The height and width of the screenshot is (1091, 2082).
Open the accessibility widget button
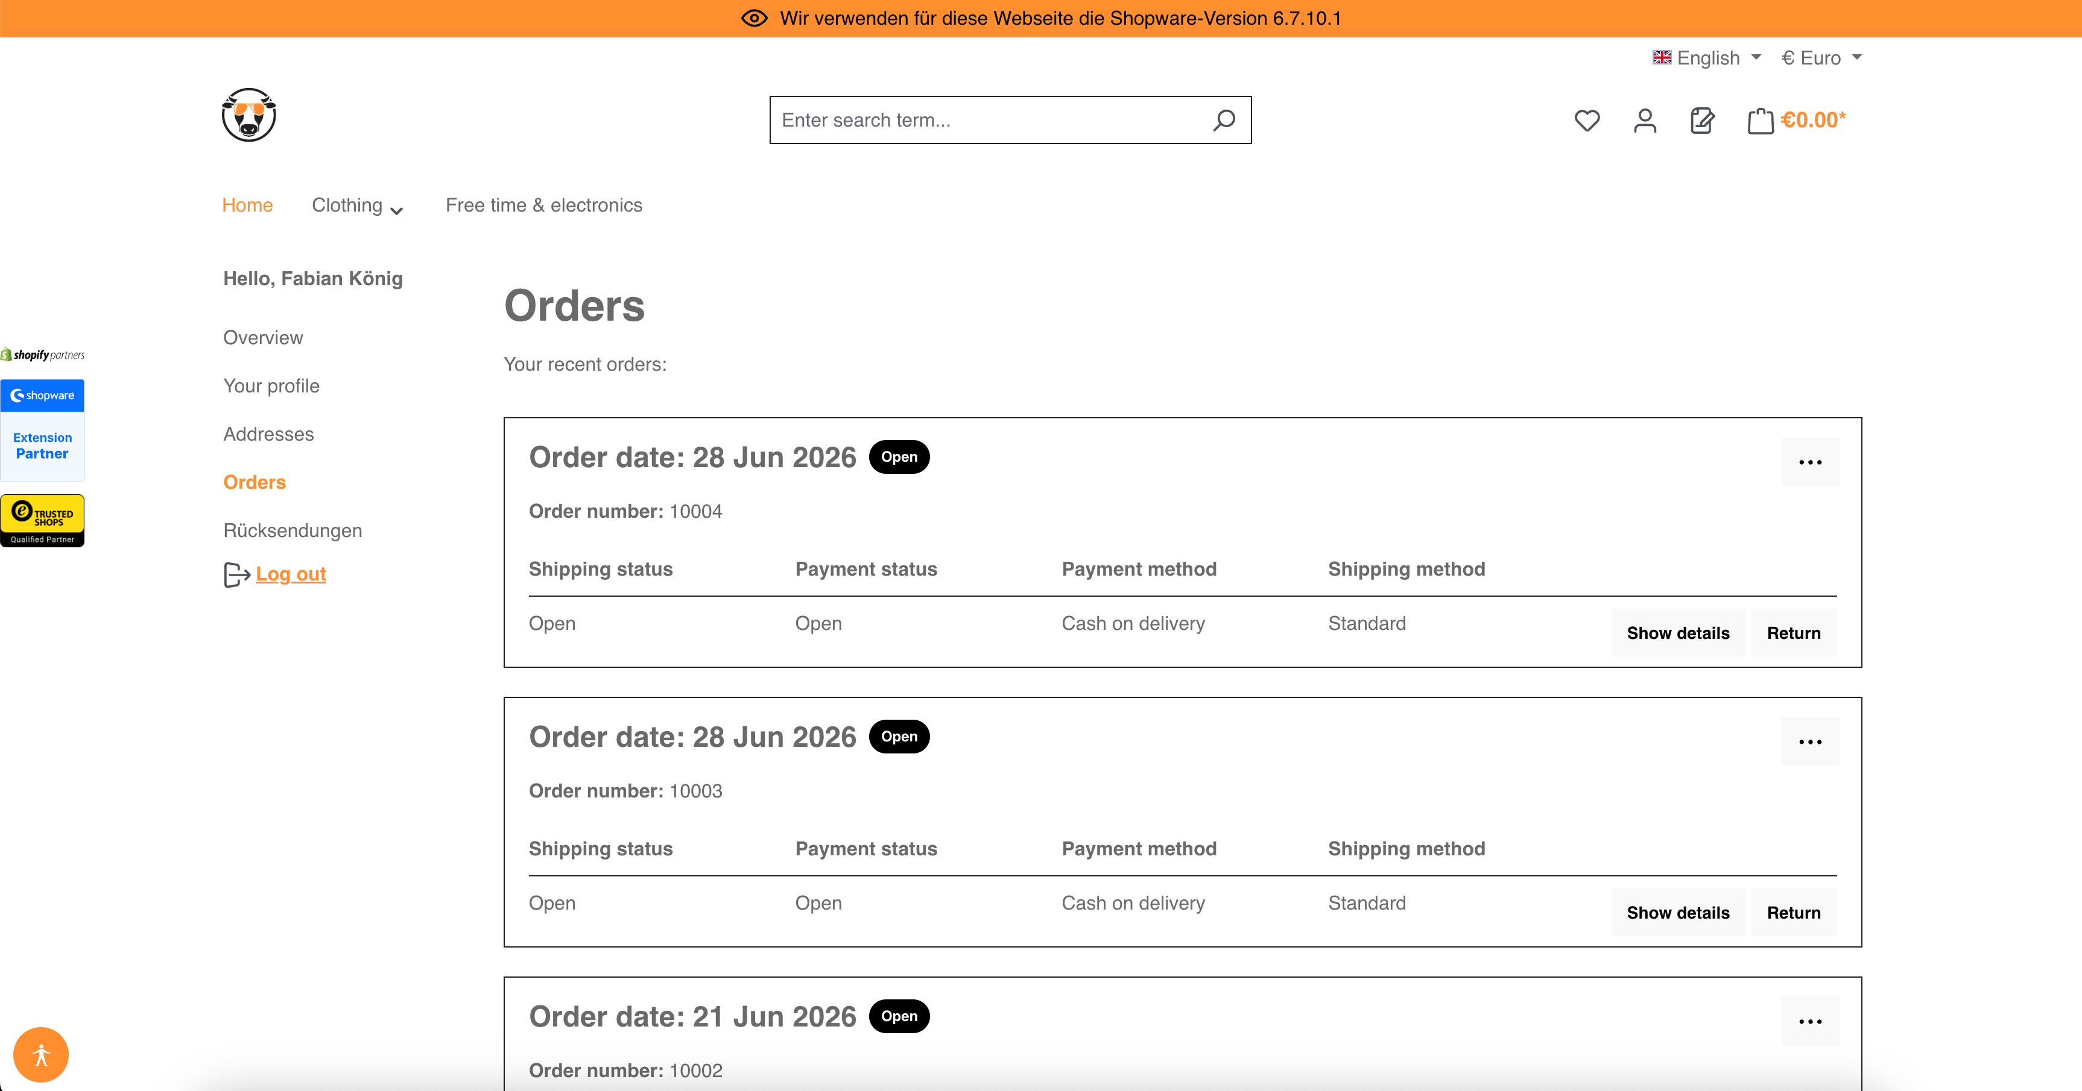41,1055
